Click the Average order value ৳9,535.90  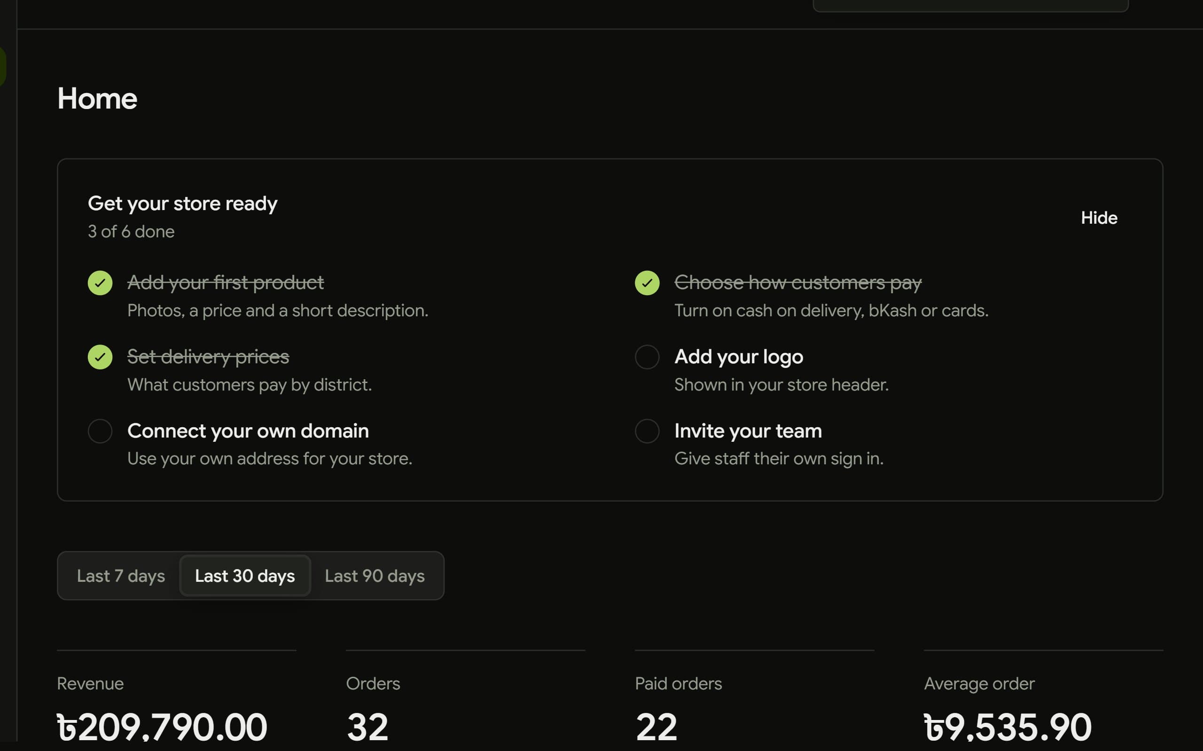click(x=1008, y=727)
